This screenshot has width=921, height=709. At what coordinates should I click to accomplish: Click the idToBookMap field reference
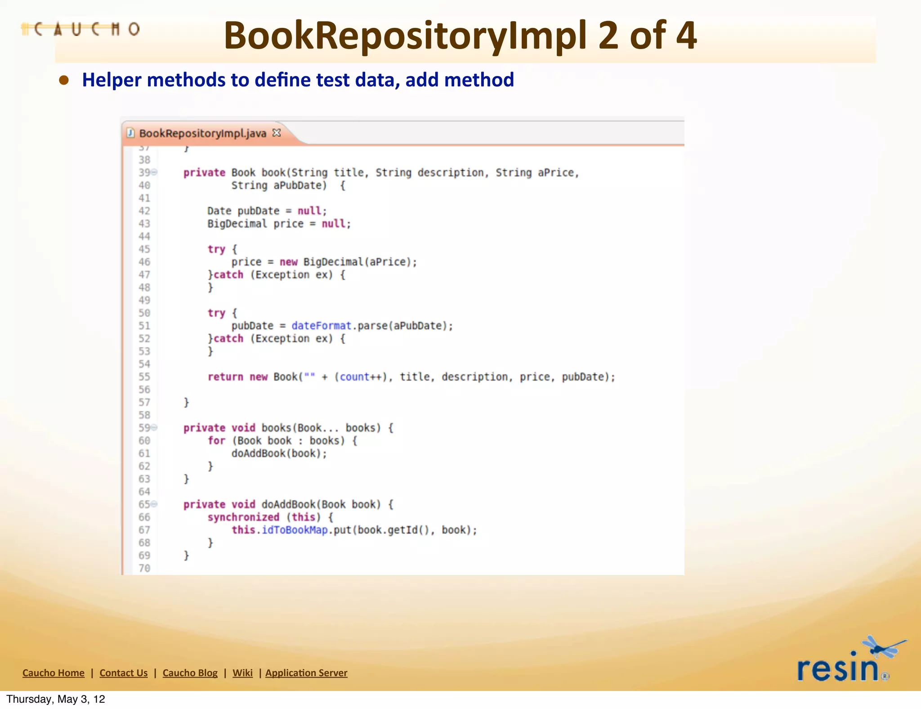pos(295,530)
